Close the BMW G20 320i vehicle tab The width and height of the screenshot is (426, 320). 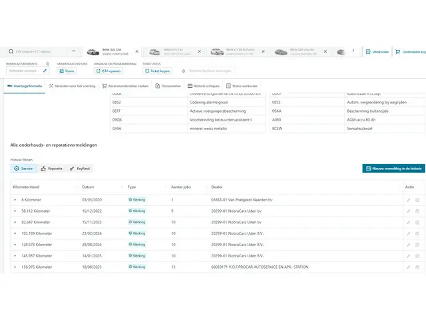point(137,51)
